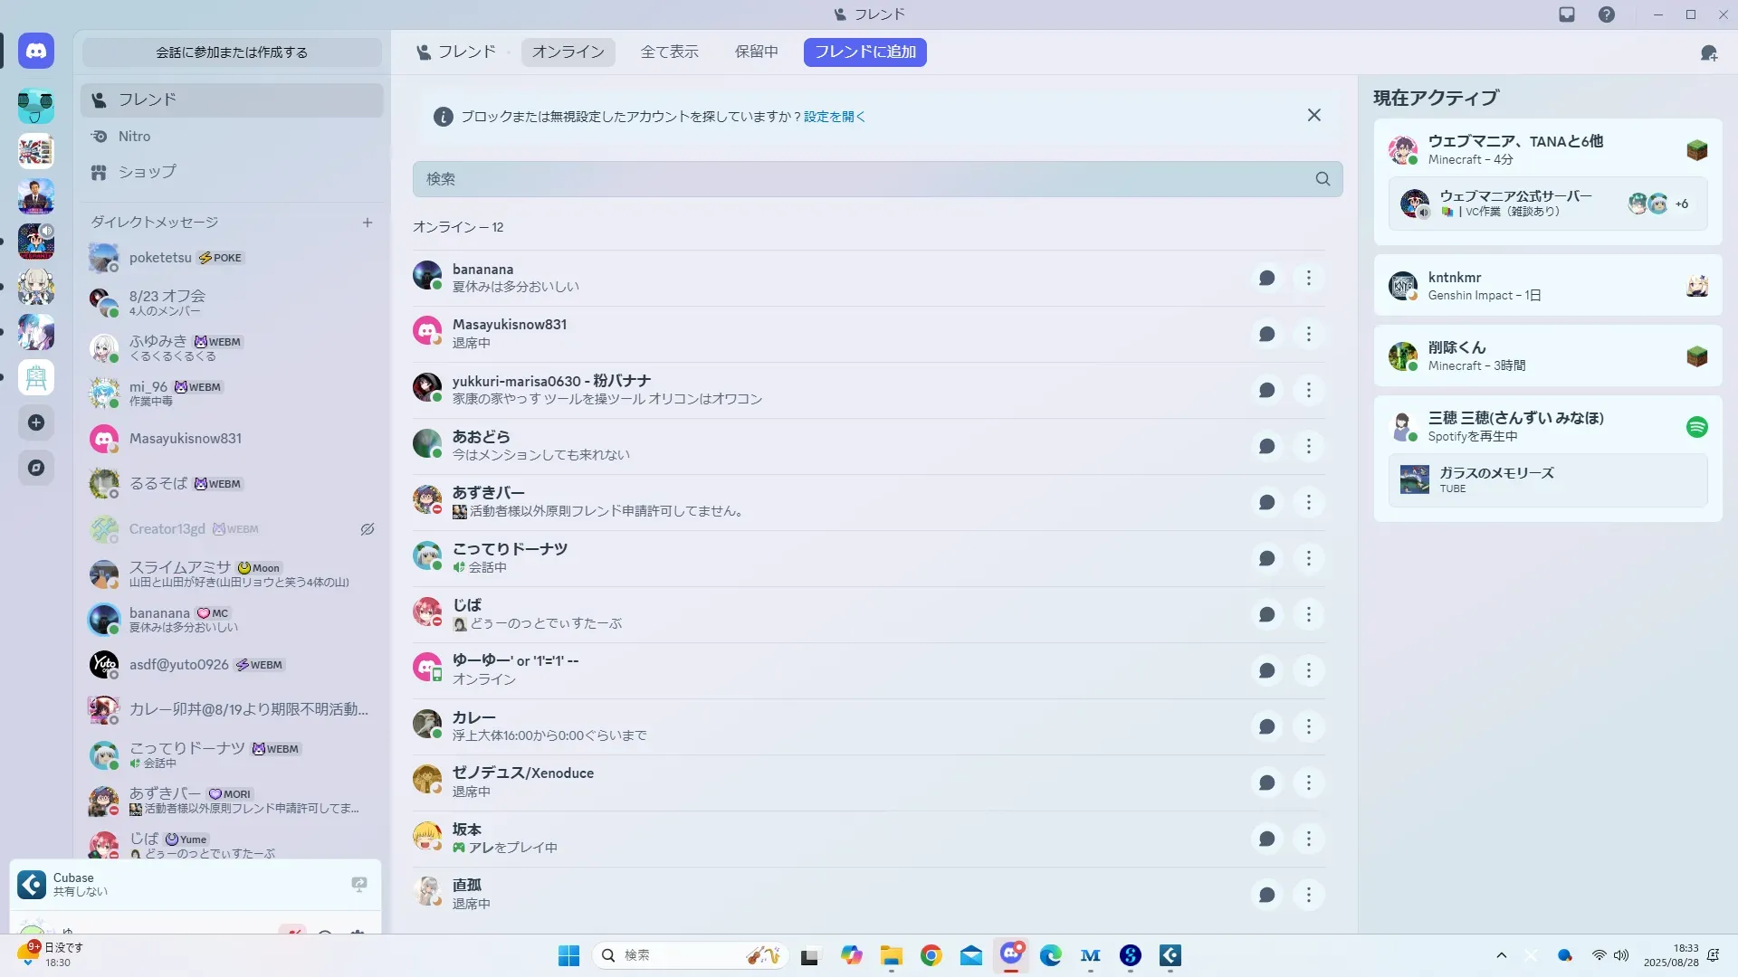Image resolution: width=1738 pixels, height=977 pixels.
Task: Dismiss the blocked accounts notice banner
Action: tap(1313, 116)
